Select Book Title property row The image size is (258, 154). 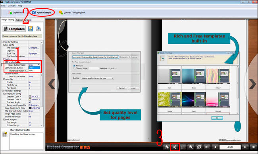[21, 53]
